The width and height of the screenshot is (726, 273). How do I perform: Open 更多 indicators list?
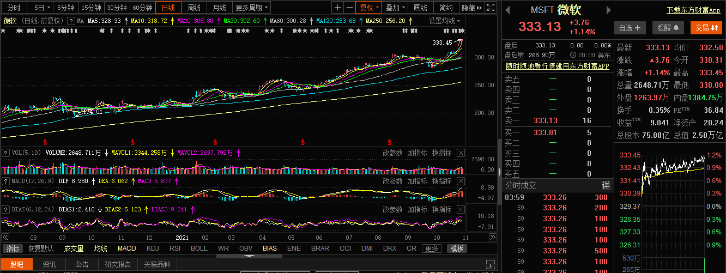click(432, 248)
